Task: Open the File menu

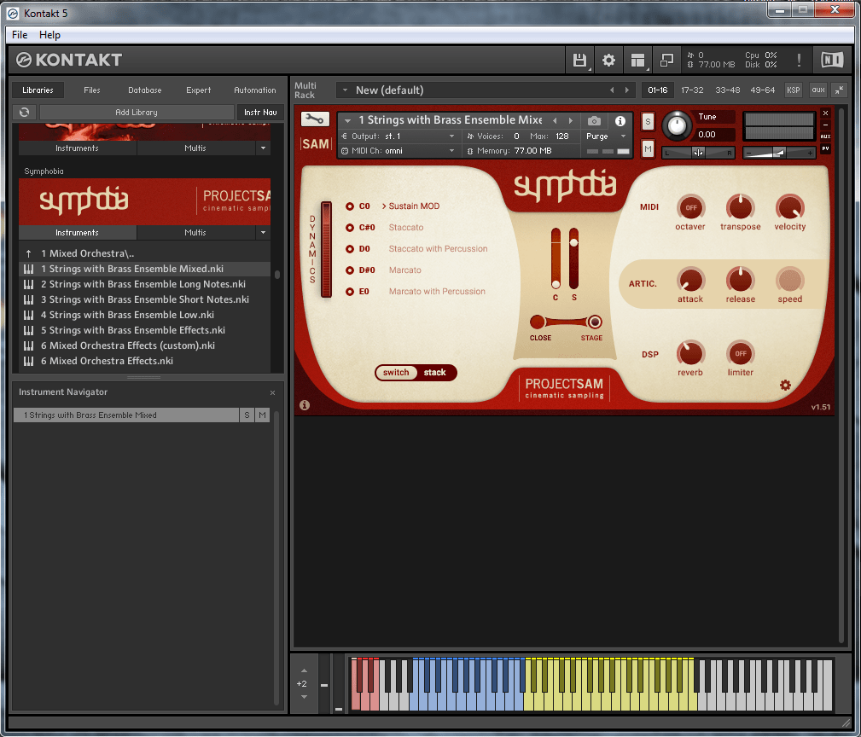Action: click(20, 35)
